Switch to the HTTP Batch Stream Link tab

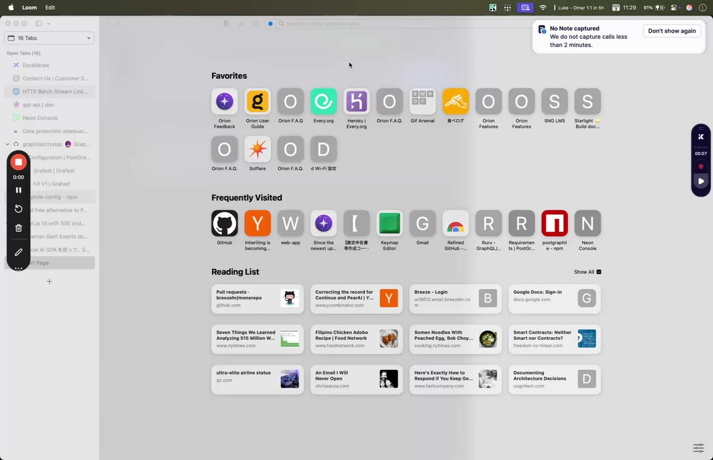pyautogui.click(x=50, y=92)
